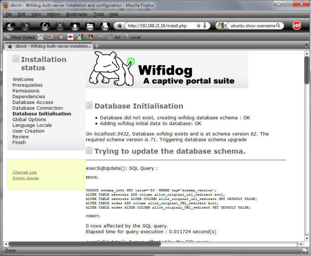Click the vertical scrollbar up arrow
The image size is (311, 256).
click(306, 53)
